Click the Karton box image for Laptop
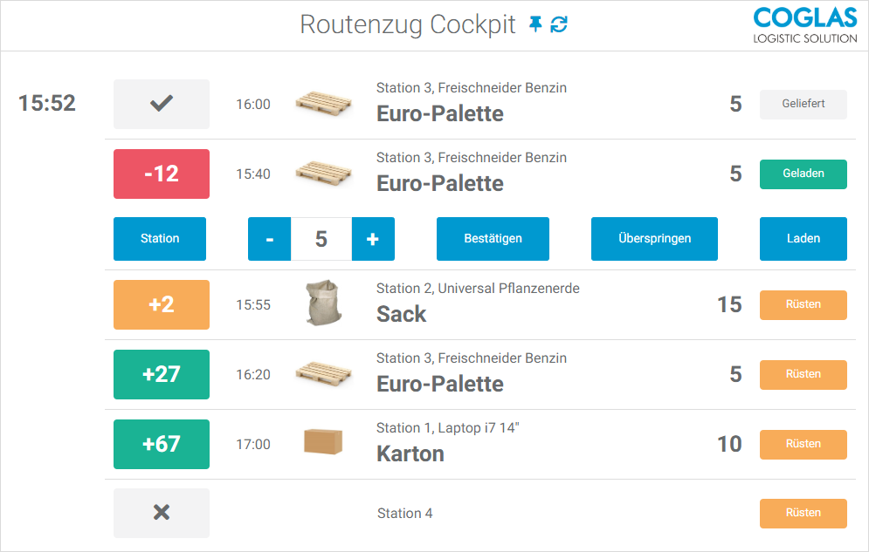869x552 pixels. pos(323,441)
